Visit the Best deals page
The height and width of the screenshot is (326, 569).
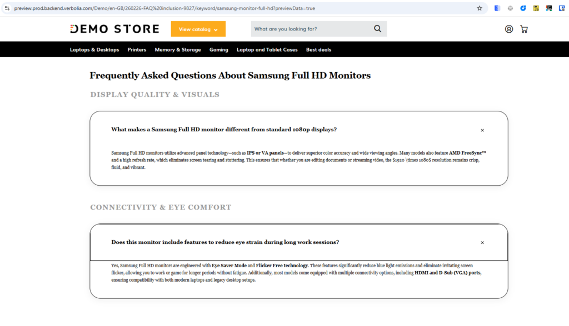318,50
